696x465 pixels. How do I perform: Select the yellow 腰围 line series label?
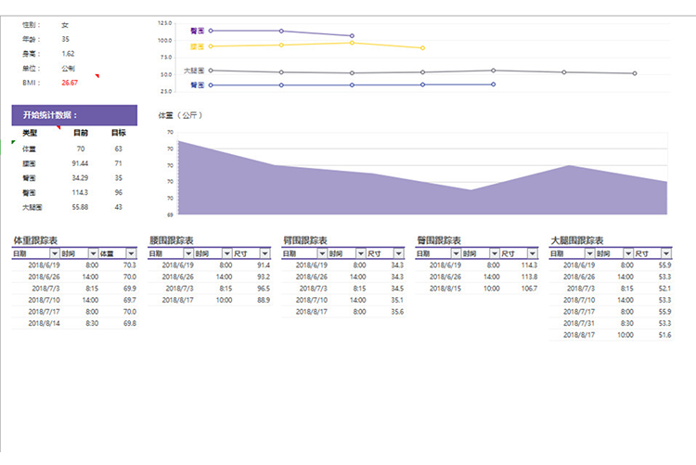[x=196, y=46]
